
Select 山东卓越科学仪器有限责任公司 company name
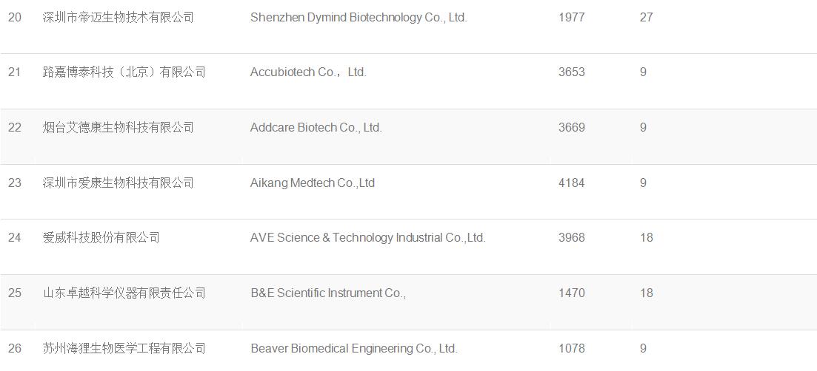point(124,293)
